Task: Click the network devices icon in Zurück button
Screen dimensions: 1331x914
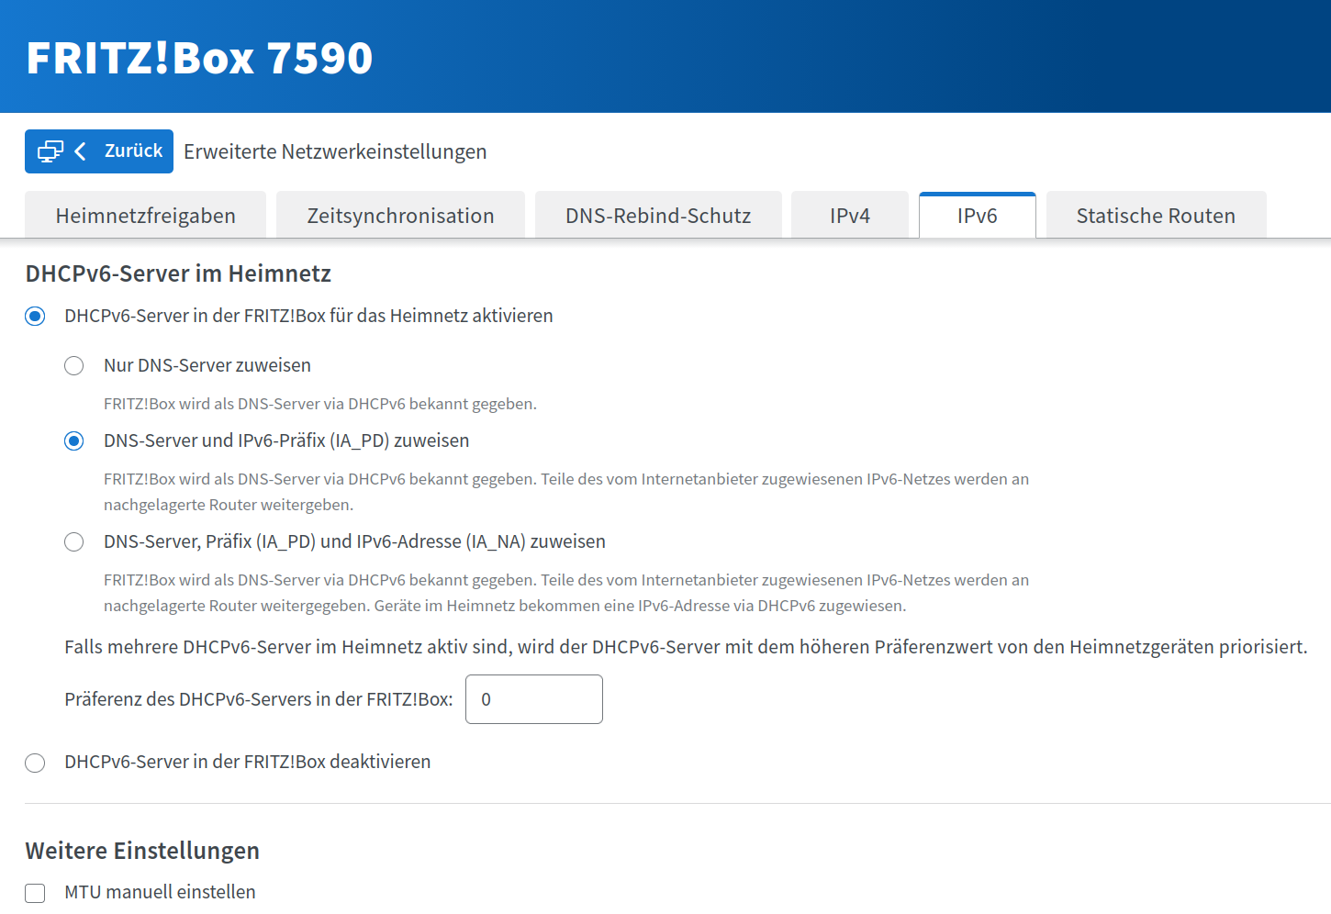Action: click(x=50, y=151)
